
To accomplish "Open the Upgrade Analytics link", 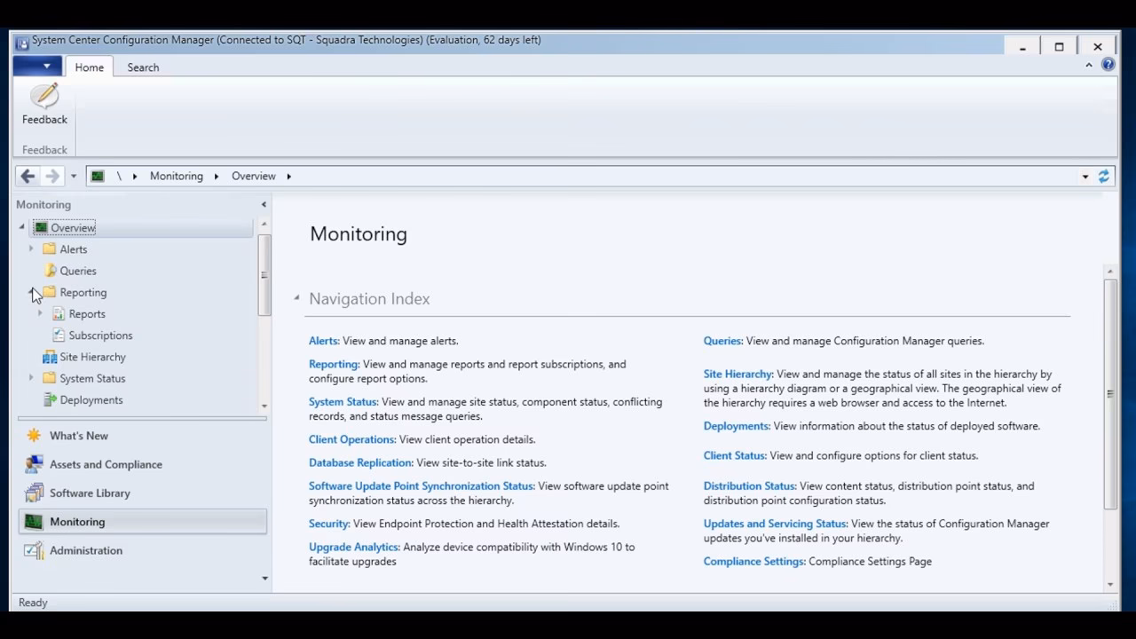I will (x=354, y=547).
